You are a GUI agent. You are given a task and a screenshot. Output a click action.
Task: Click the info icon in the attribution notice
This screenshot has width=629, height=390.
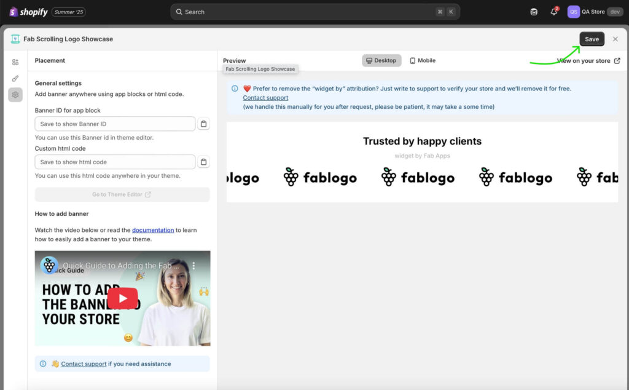point(235,89)
